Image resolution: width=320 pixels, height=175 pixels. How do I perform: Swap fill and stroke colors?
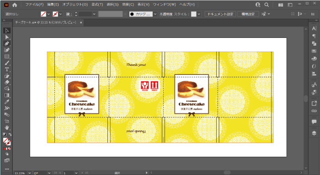coord(10,134)
